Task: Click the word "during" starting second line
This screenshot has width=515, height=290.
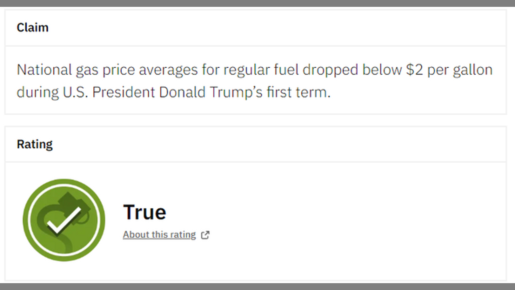Action: 37,92
